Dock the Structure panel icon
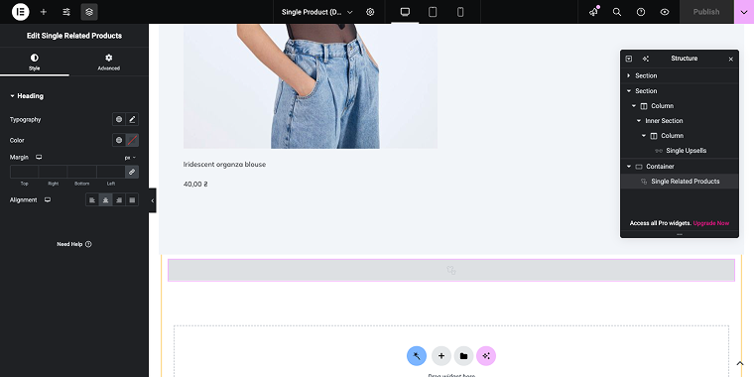 tap(628, 59)
